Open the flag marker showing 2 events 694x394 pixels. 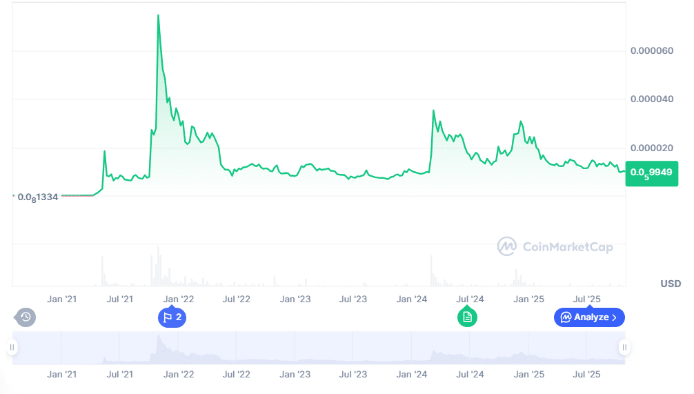pos(172,317)
